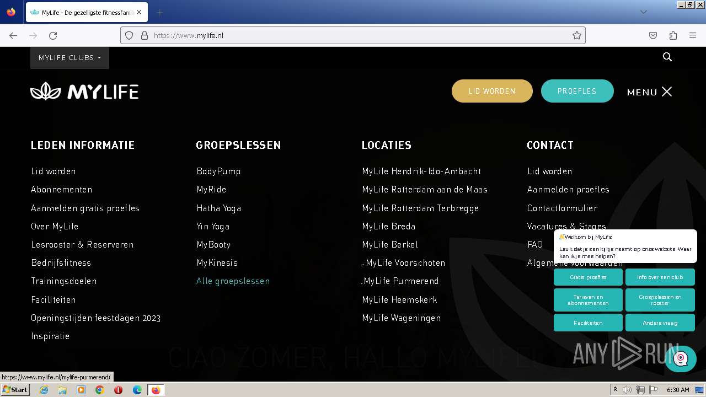
Task: Open MyLife Purmerend location
Action: tap(401, 281)
